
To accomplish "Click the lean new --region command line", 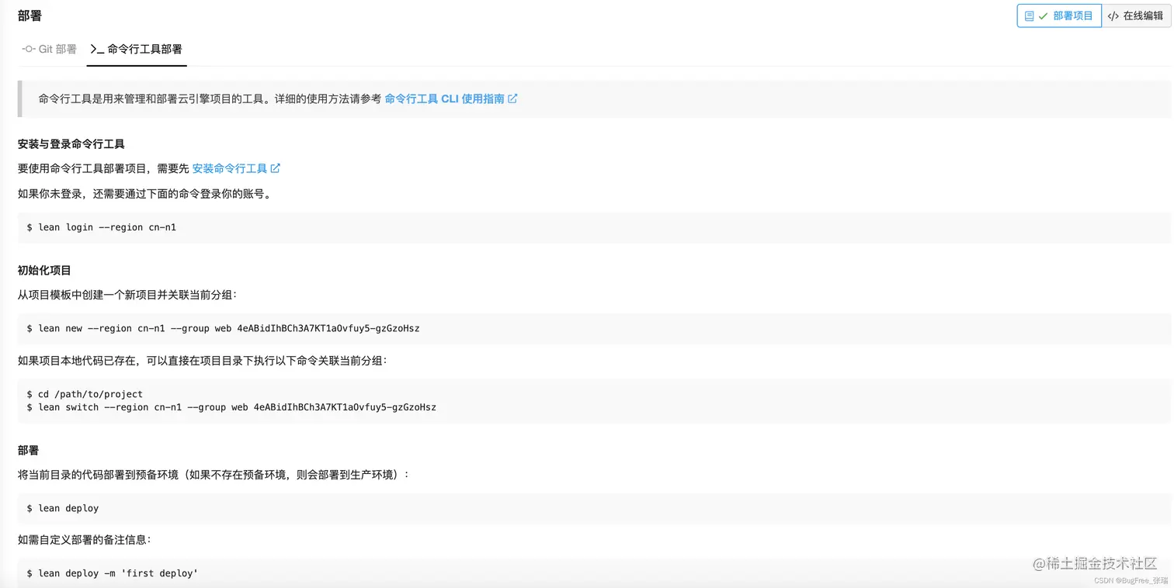I will click(223, 328).
